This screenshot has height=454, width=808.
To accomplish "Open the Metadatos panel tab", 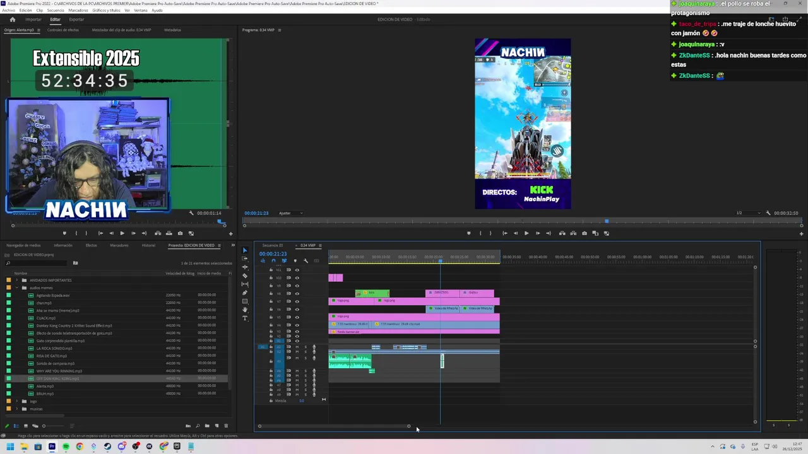I will (x=172, y=30).
